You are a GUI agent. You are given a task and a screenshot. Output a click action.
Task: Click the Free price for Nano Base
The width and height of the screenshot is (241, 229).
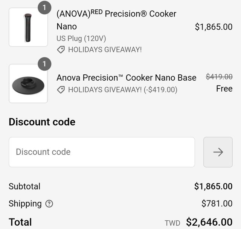coord(224,89)
